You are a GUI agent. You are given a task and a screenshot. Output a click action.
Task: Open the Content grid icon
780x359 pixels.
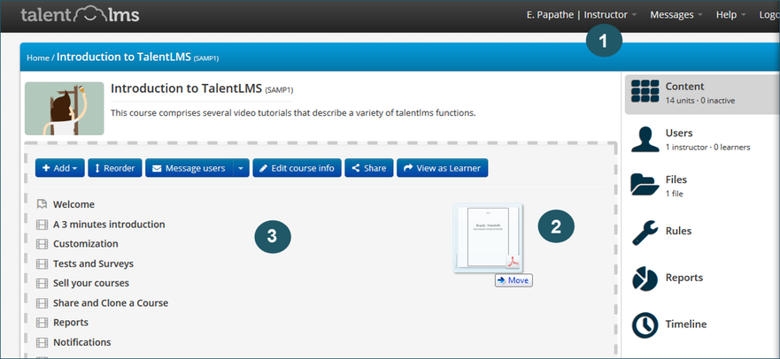[645, 91]
